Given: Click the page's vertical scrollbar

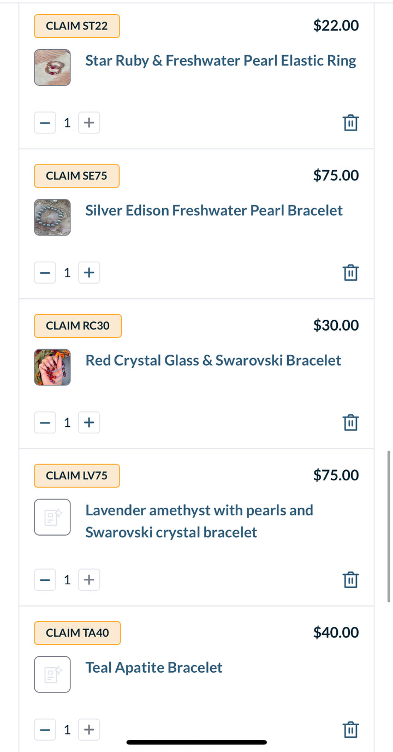Looking at the screenshot, I should 389,526.
